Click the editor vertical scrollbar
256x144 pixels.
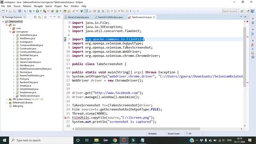pos(244,57)
